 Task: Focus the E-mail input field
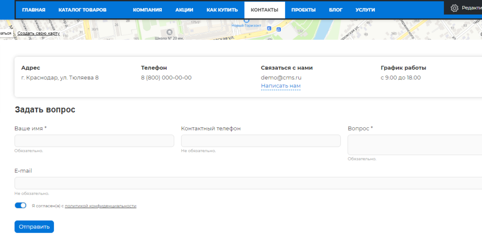pos(248,183)
